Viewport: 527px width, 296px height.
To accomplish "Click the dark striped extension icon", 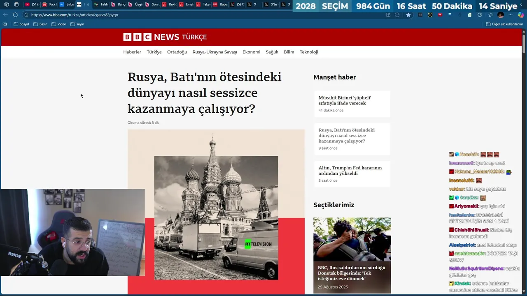I will [x=420, y=15].
